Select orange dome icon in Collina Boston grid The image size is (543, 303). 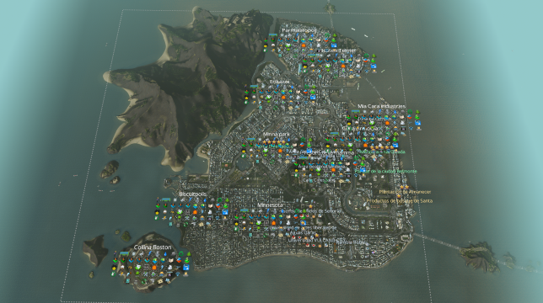click(154, 268)
